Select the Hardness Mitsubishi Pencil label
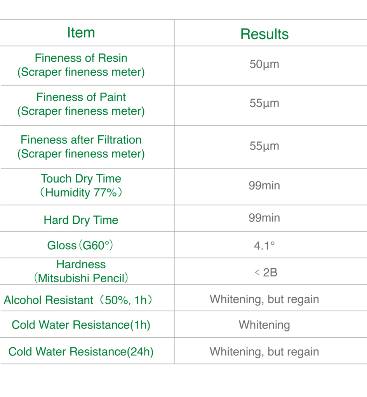367x397 pixels. [x=81, y=271]
